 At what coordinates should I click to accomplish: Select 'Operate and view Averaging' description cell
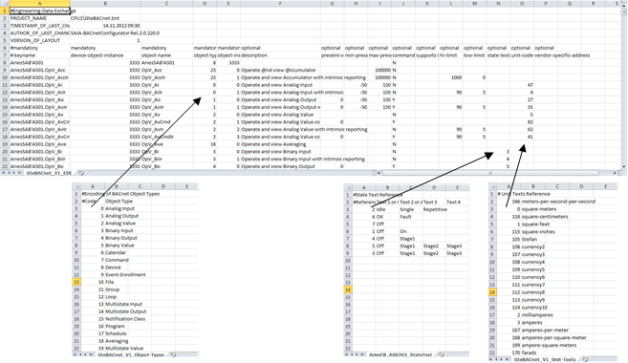(280, 144)
